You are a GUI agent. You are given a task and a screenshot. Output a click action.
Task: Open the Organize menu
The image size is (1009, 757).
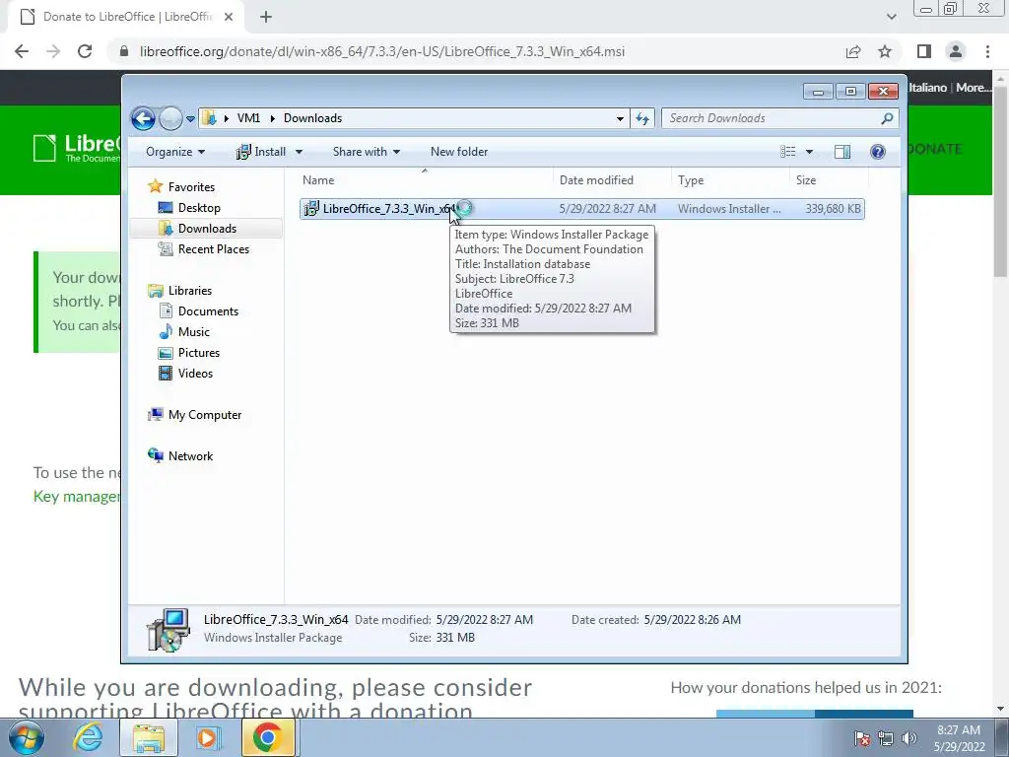coord(175,152)
